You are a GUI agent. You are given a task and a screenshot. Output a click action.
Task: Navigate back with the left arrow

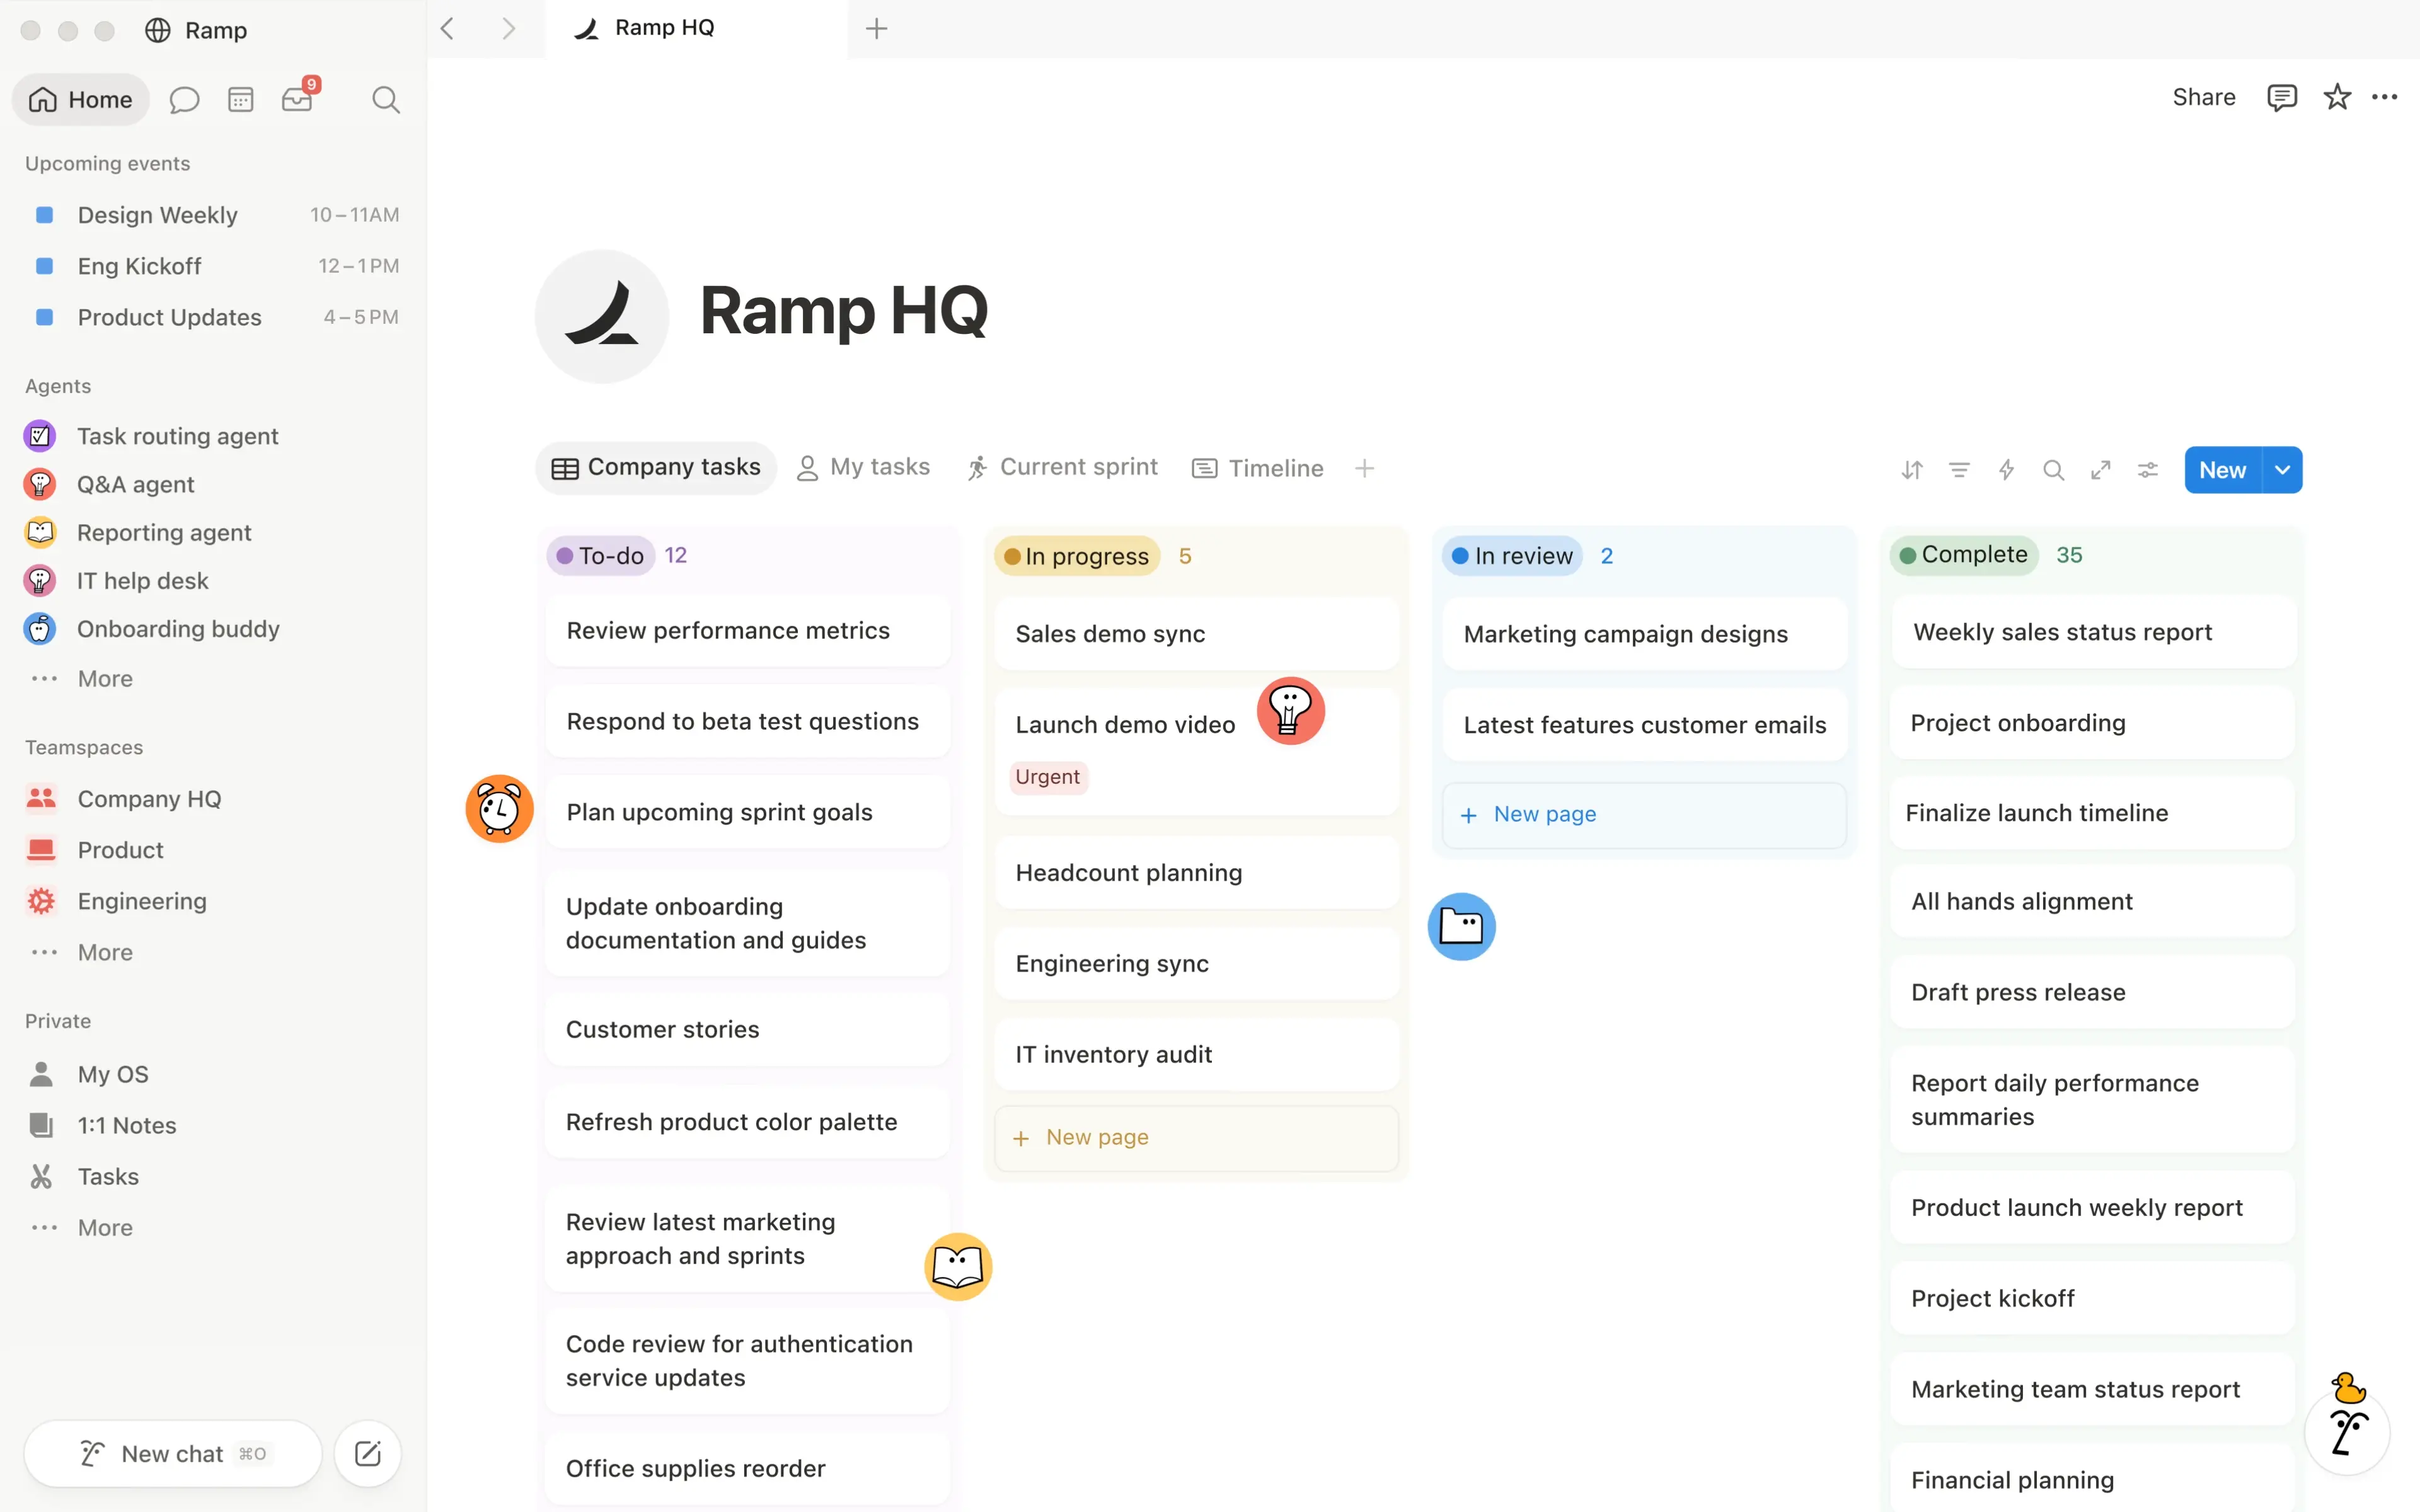448,29
